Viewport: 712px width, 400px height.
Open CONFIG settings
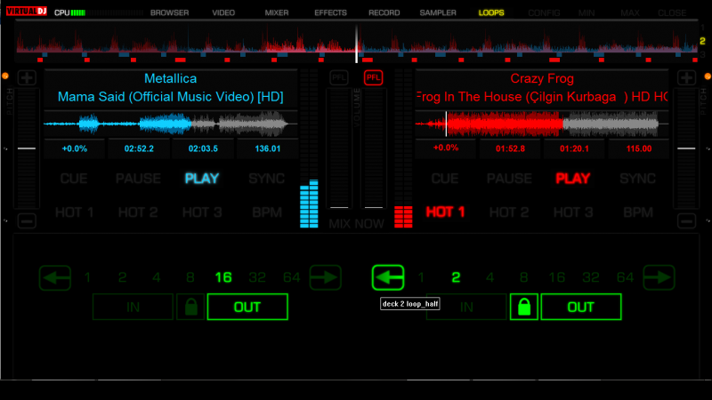click(544, 12)
